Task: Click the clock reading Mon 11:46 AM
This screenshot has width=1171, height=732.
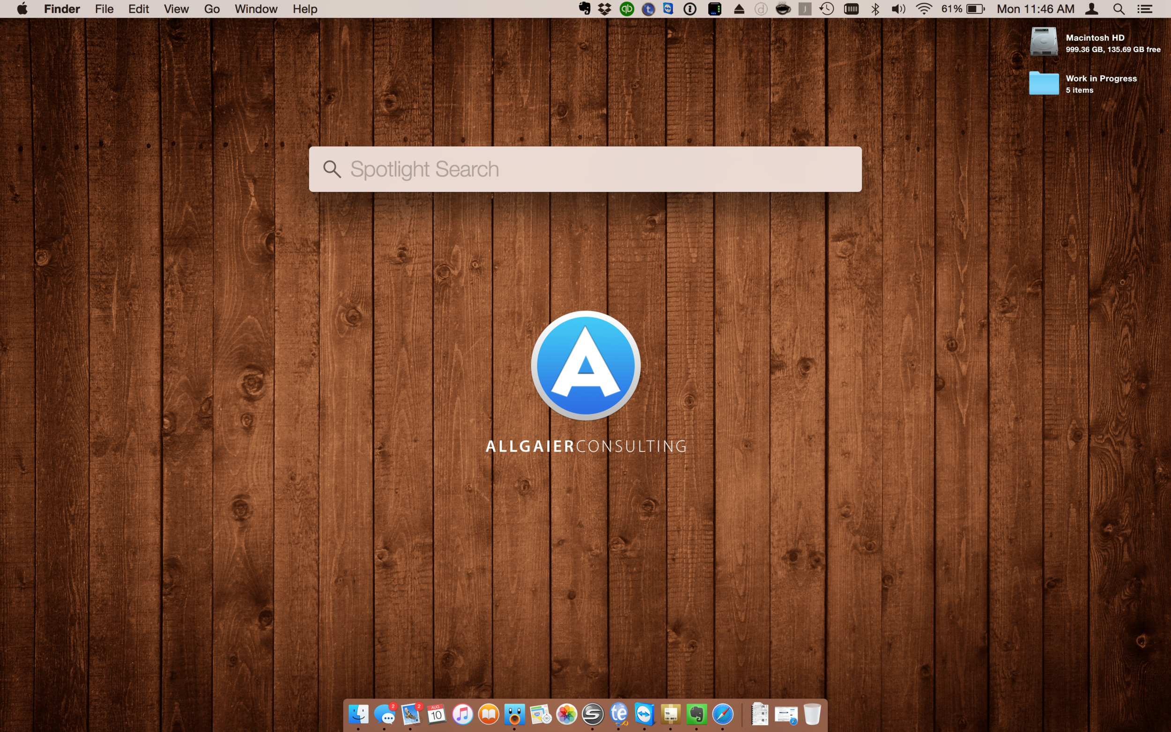Action: point(1036,9)
